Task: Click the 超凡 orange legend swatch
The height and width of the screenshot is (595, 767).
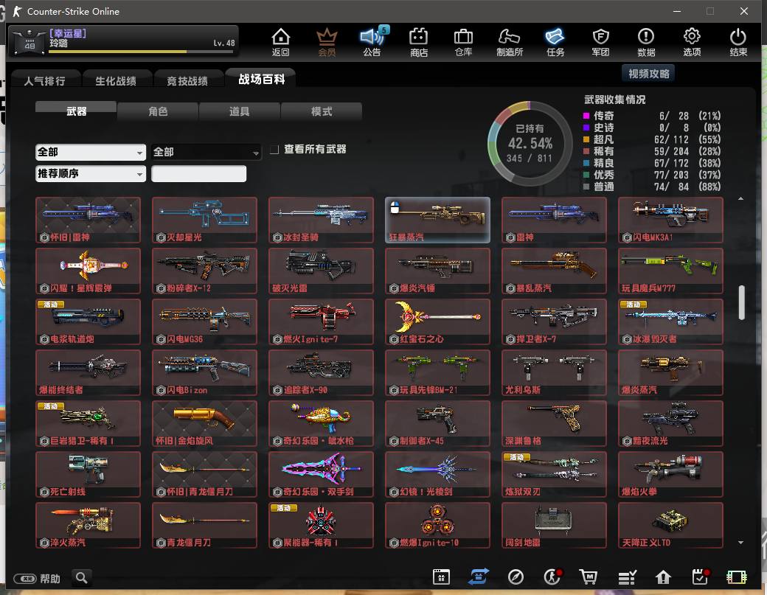Action: coord(586,139)
